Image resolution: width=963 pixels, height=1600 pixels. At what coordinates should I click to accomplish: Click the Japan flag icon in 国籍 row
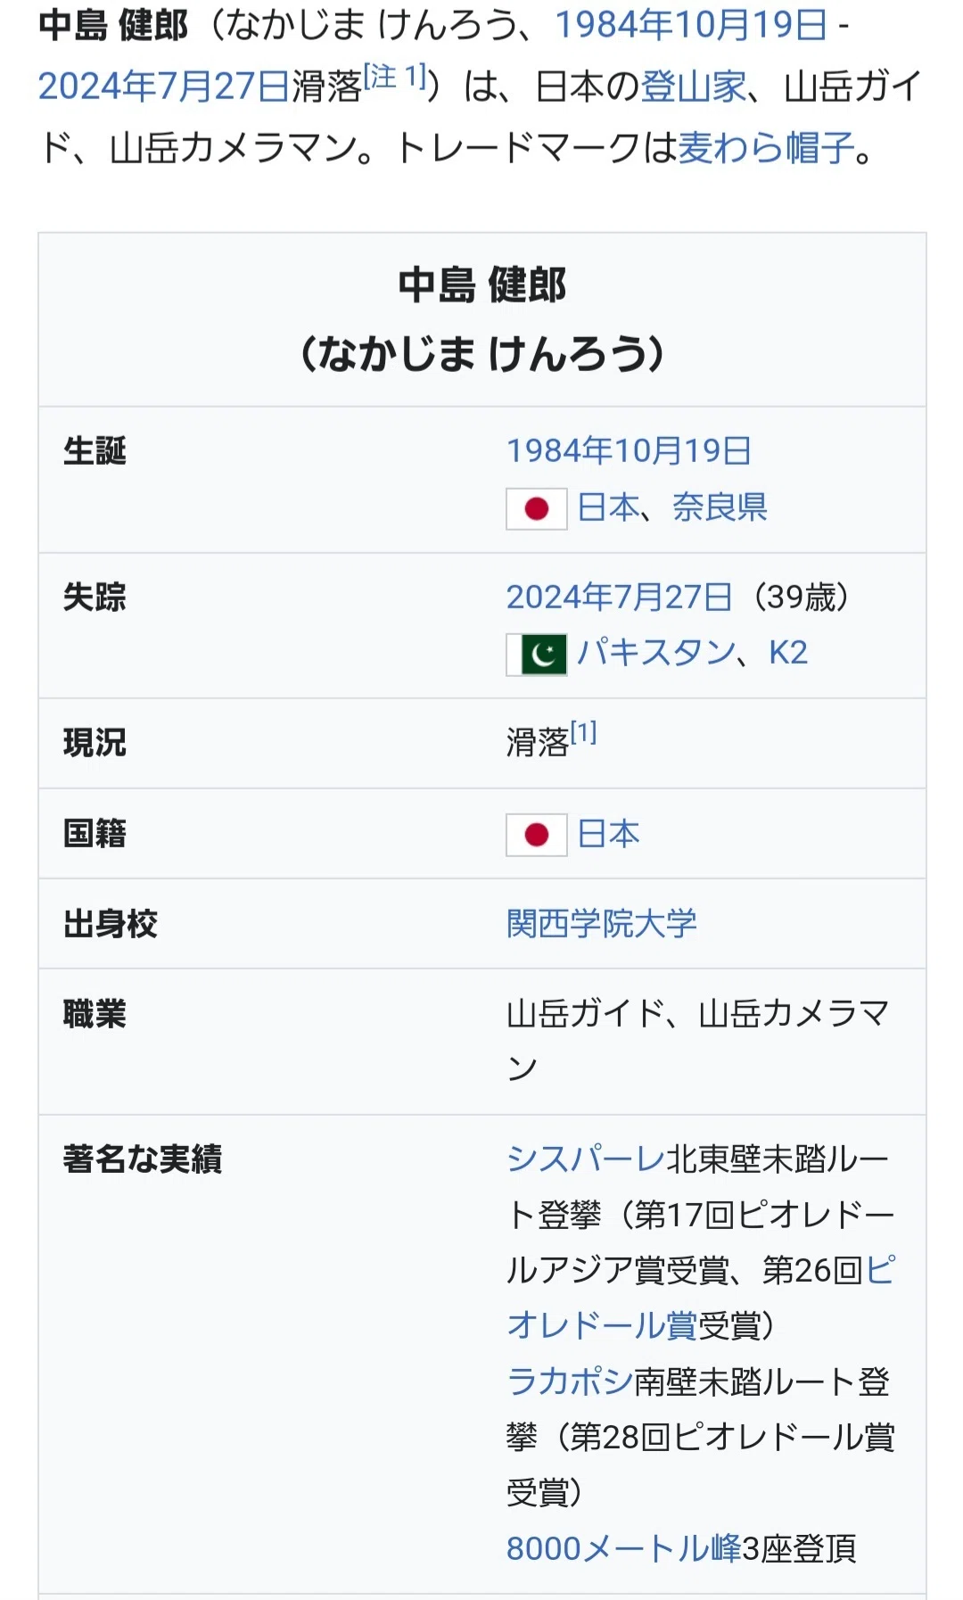[x=537, y=835]
